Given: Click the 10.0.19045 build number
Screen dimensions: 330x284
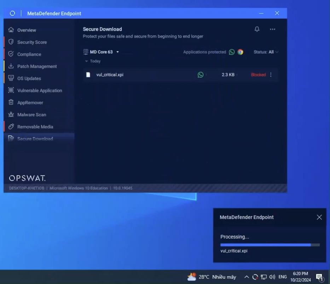Looking at the screenshot, I should pos(123,188).
